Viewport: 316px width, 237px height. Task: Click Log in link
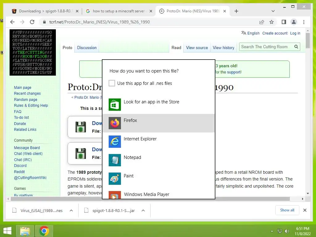tap(295, 33)
